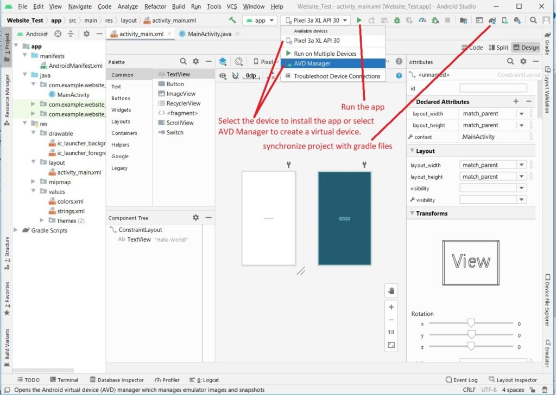Toggle view options eye icon
The width and height of the screenshot is (556, 395).
tap(223, 76)
